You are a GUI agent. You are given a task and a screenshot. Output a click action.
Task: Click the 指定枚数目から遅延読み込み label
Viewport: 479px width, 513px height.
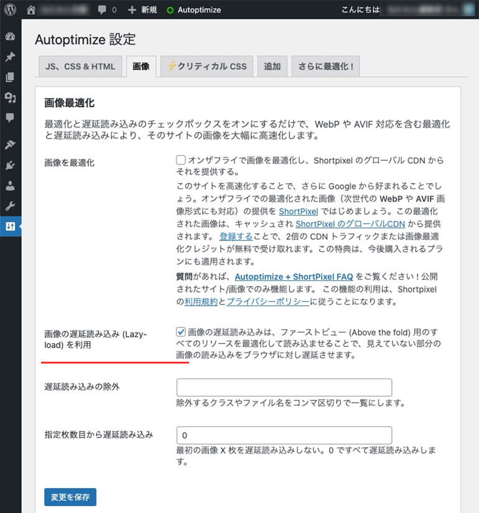(99, 435)
